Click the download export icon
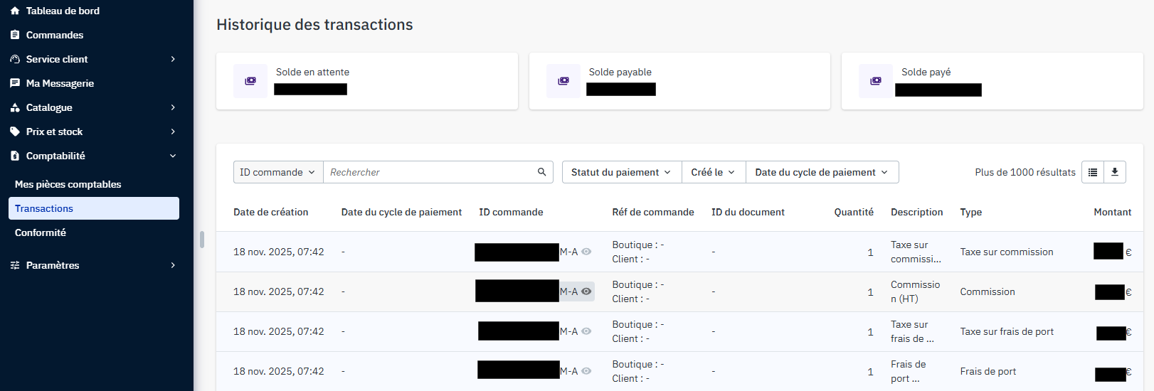This screenshot has height=391, width=1154. click(x=1115, y=172)
